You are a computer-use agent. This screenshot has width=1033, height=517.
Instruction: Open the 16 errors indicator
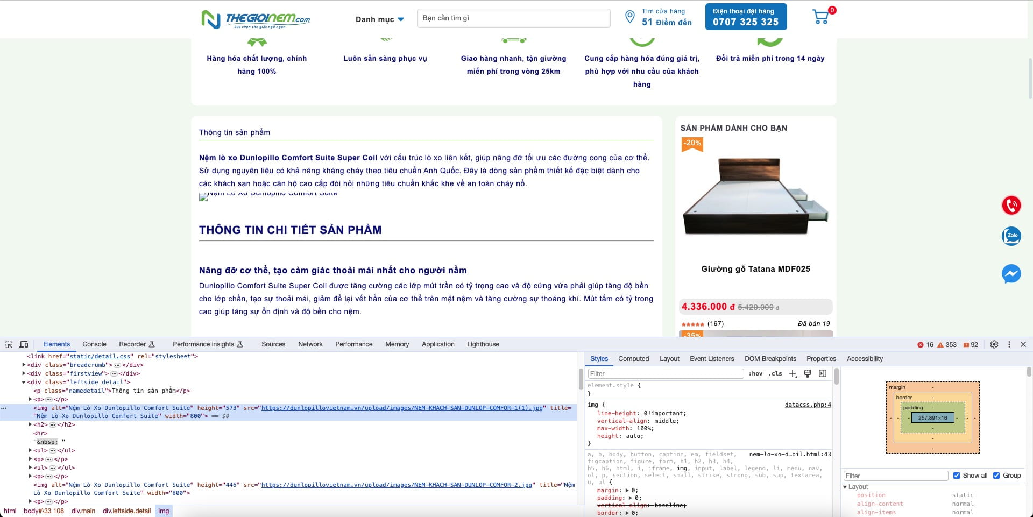point(925,345)
